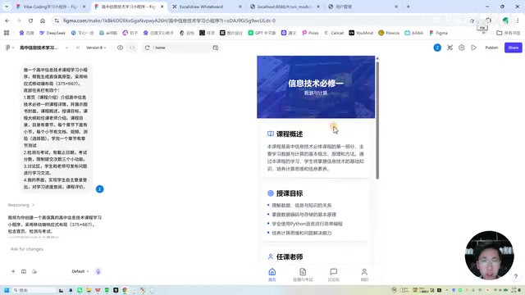Image resolution: width=525 pixels, height=295 pixels.
Task: Open the bilibili bookmark
Action: coord(414,33)
